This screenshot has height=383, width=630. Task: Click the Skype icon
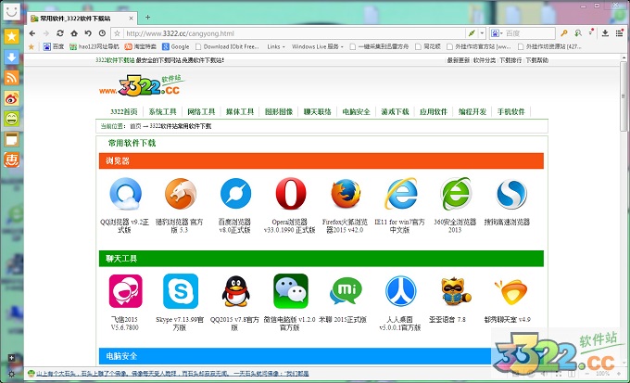tap(181, 291)
